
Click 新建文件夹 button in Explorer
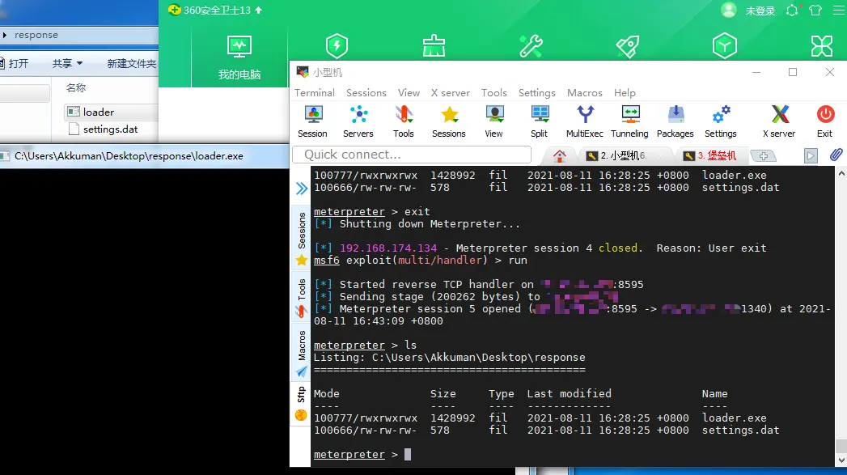tap(131, 63)
